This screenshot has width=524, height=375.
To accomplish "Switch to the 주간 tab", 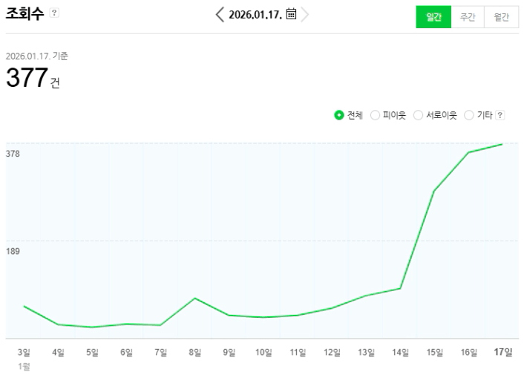I will 468,17.
